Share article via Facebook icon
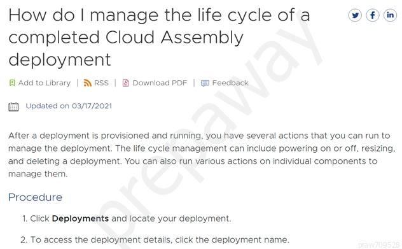 click(373, 15)
